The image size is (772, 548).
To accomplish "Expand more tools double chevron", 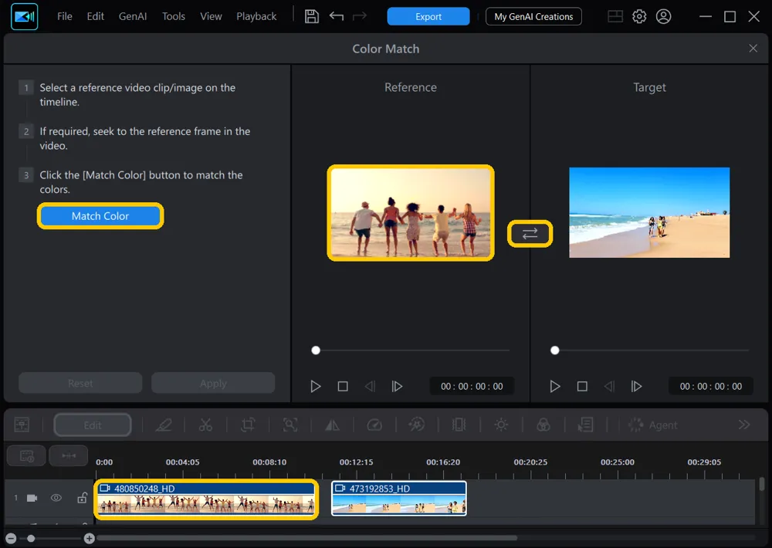I will [x=744, y=425].
